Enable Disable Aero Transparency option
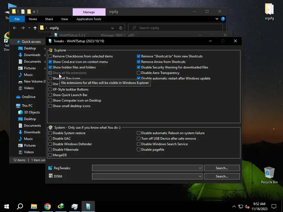 point(138,73)
